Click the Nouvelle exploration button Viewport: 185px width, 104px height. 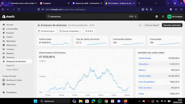pos(172,25)
